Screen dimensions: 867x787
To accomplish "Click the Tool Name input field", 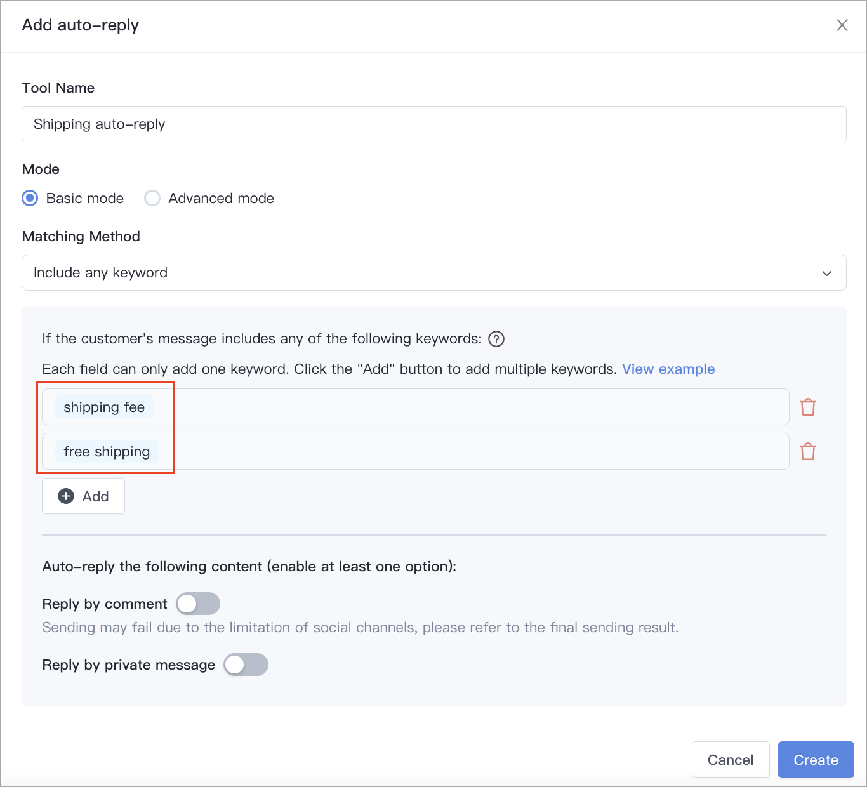I will pyautogui.click(x=434, y=124).
